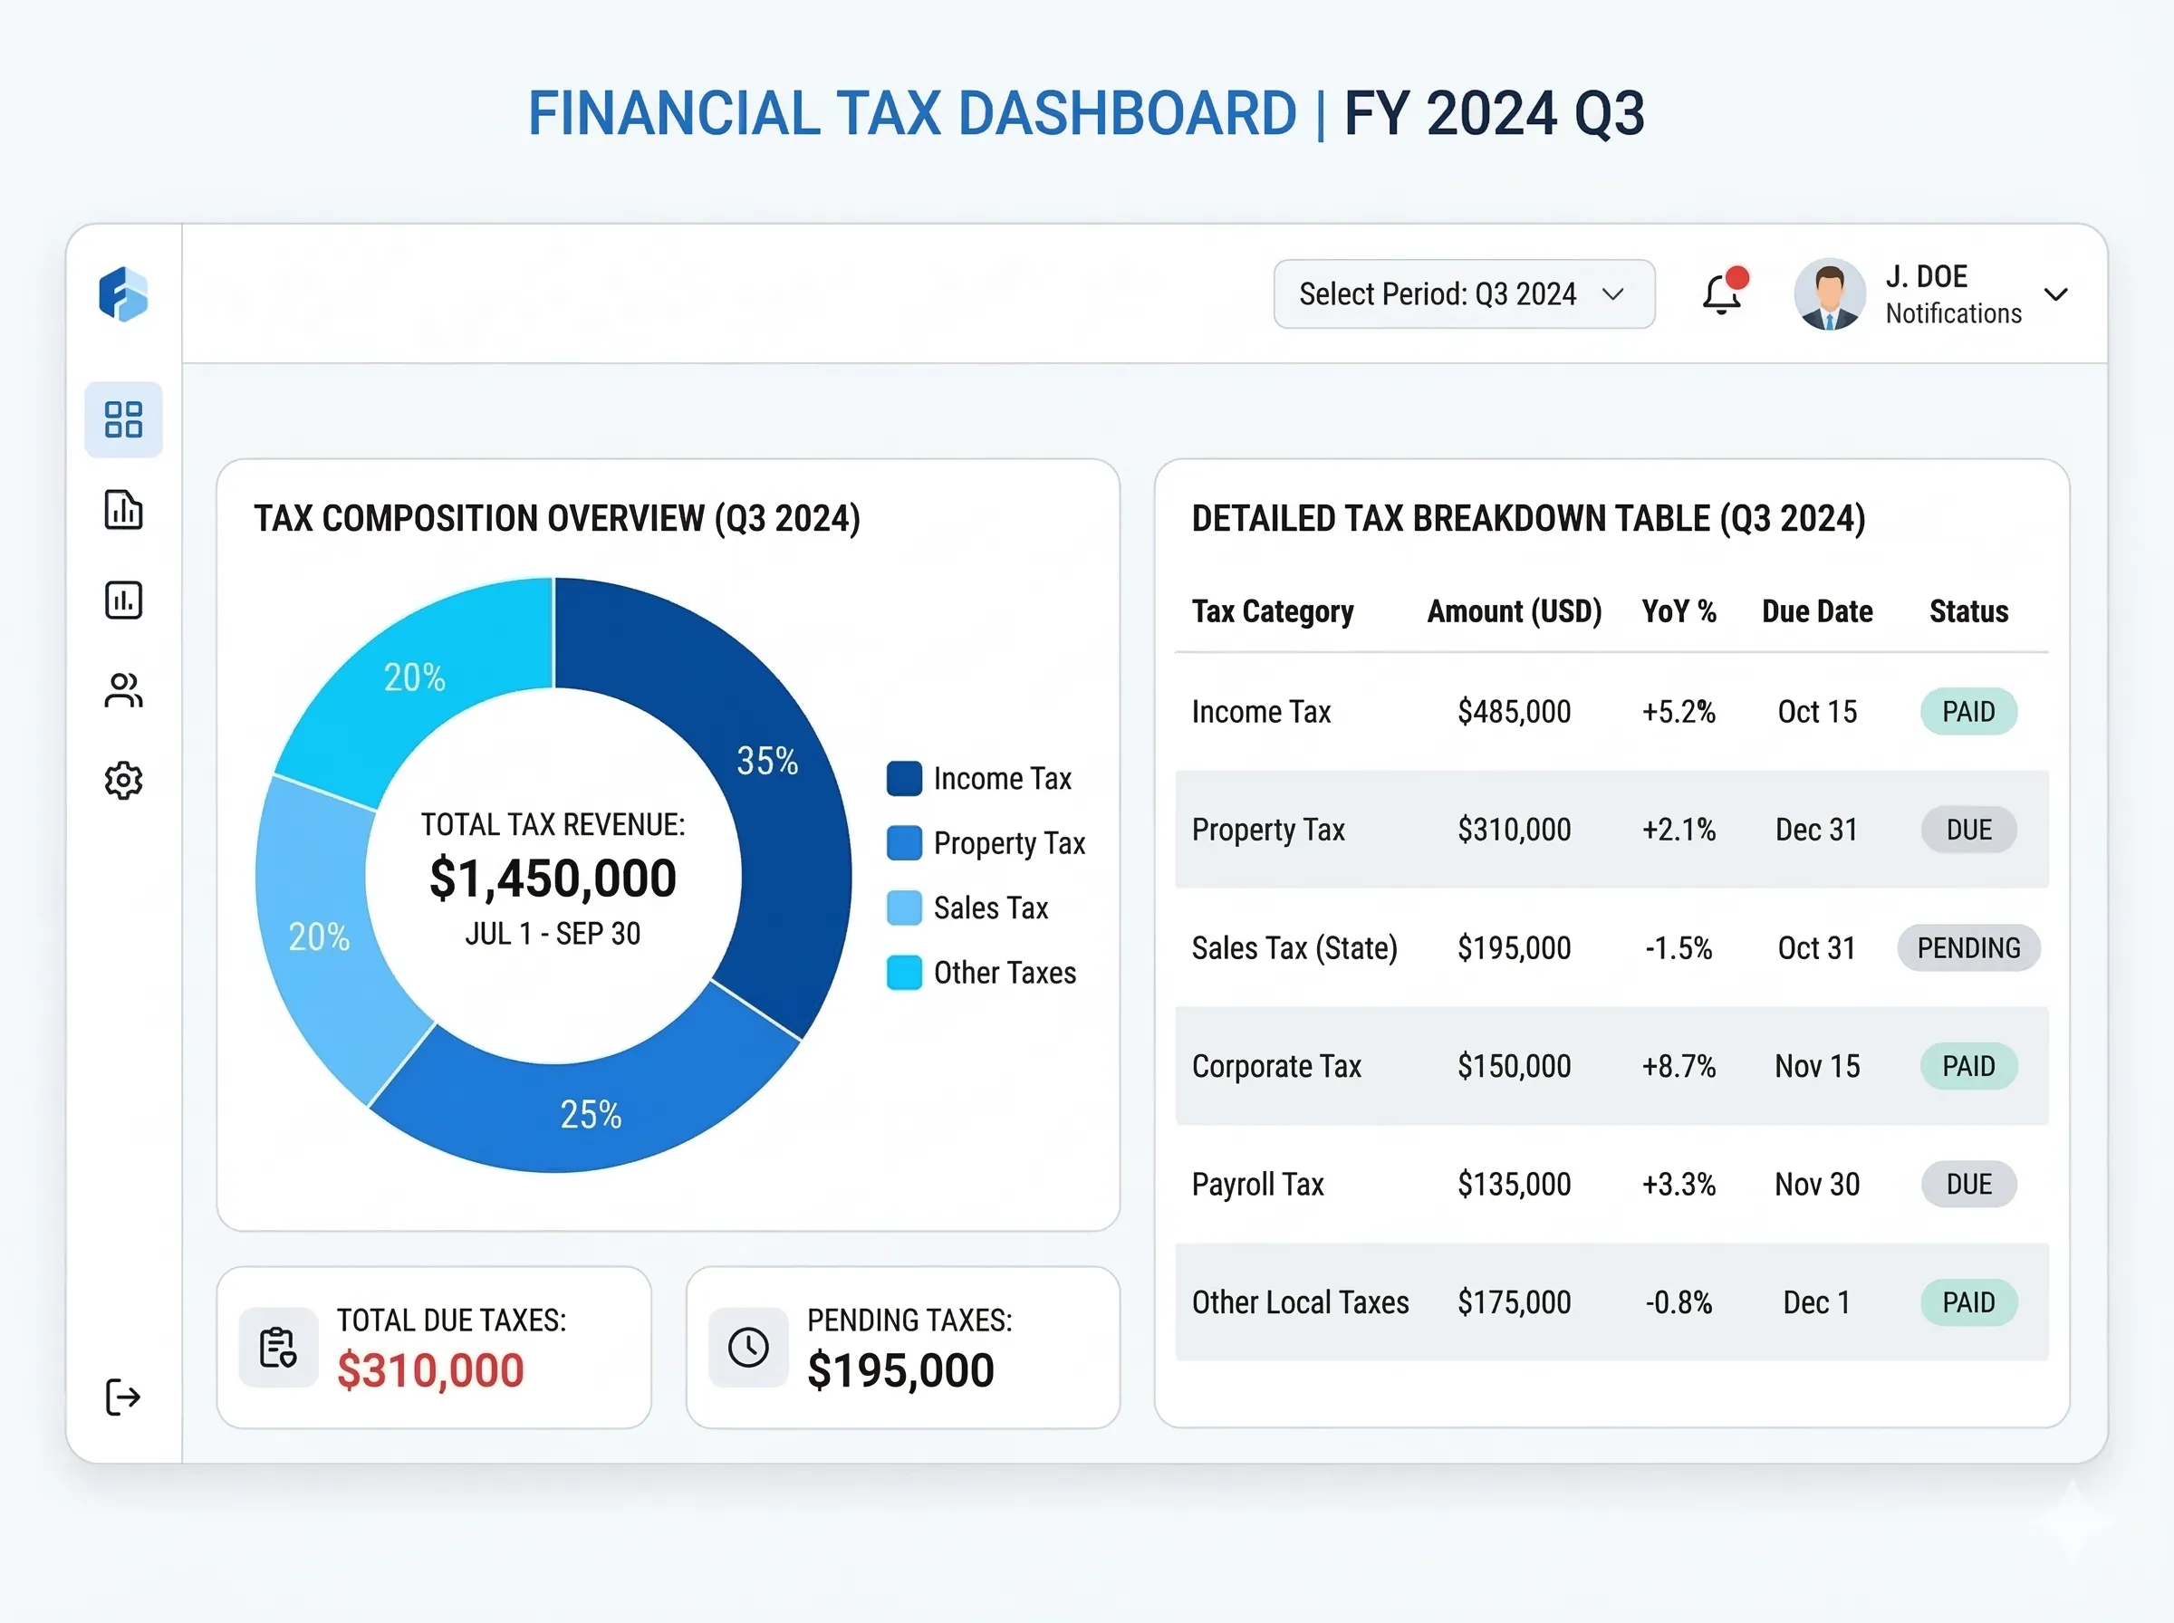
Task: Click the PAID badge in Other Local Taxes row
Action: point(1968,1301)
